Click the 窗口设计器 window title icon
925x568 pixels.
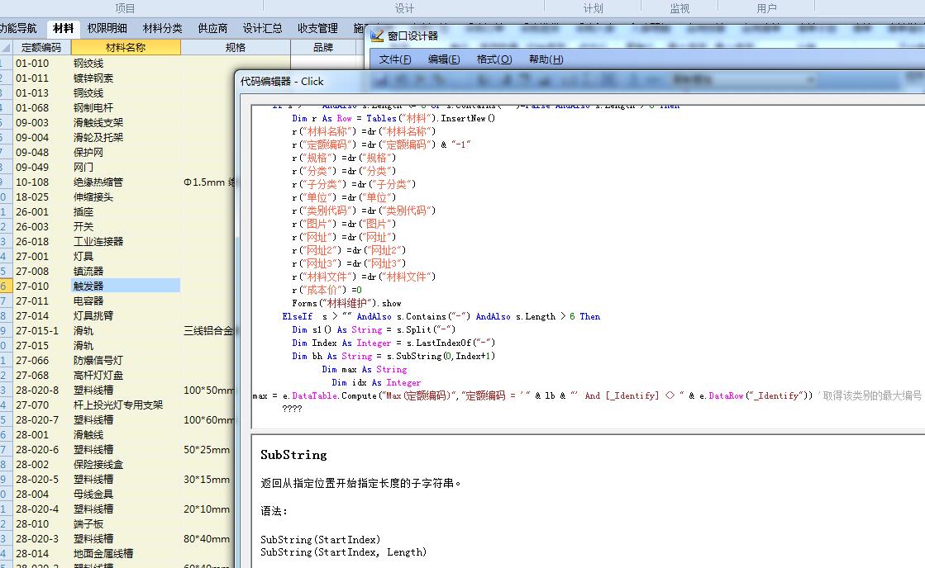click(x=376, y=36)
